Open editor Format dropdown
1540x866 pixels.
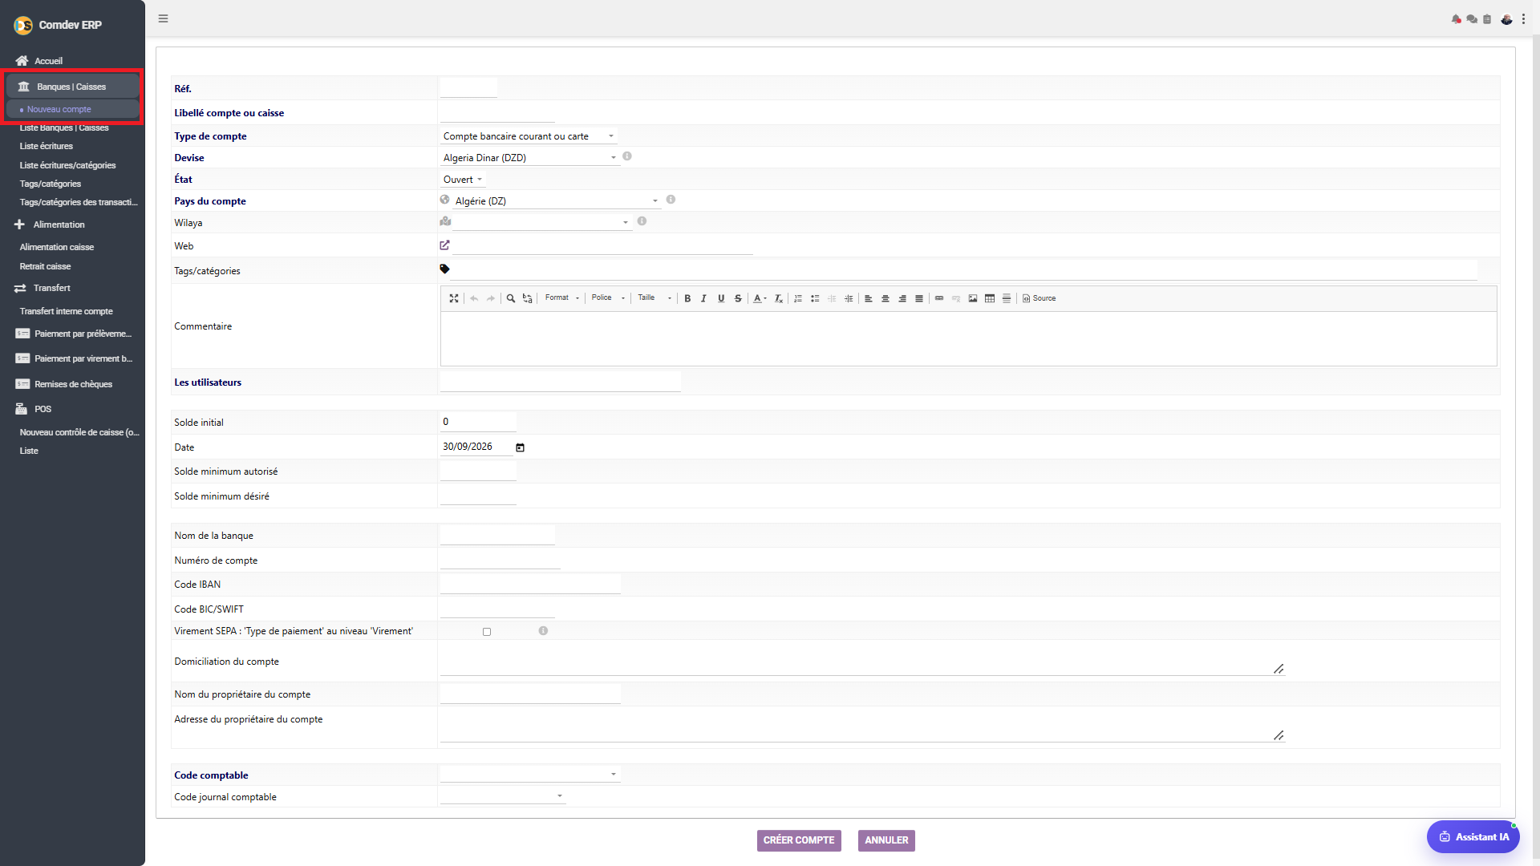(561, 298)
